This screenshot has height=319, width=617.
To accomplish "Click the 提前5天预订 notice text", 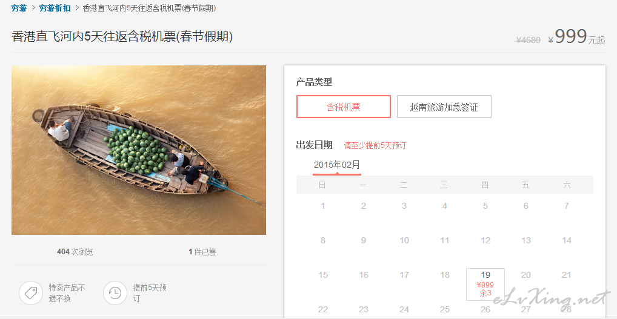I will (150, 293).
